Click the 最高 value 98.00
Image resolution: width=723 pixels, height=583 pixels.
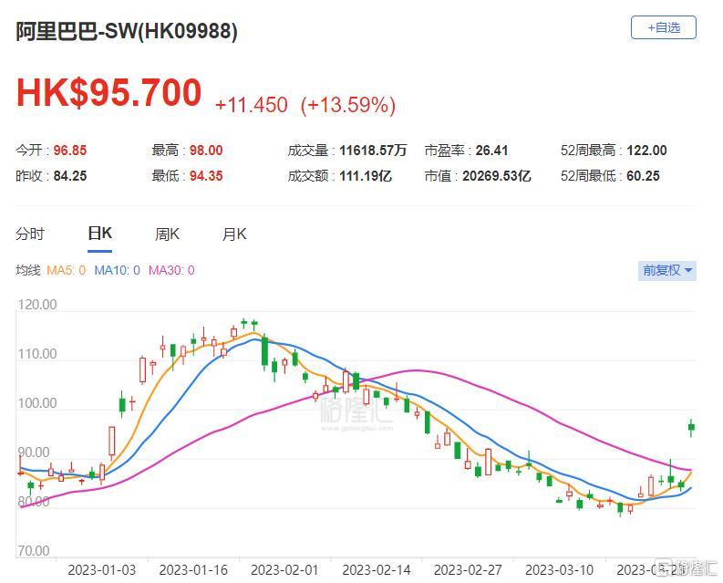click(206, 151)
